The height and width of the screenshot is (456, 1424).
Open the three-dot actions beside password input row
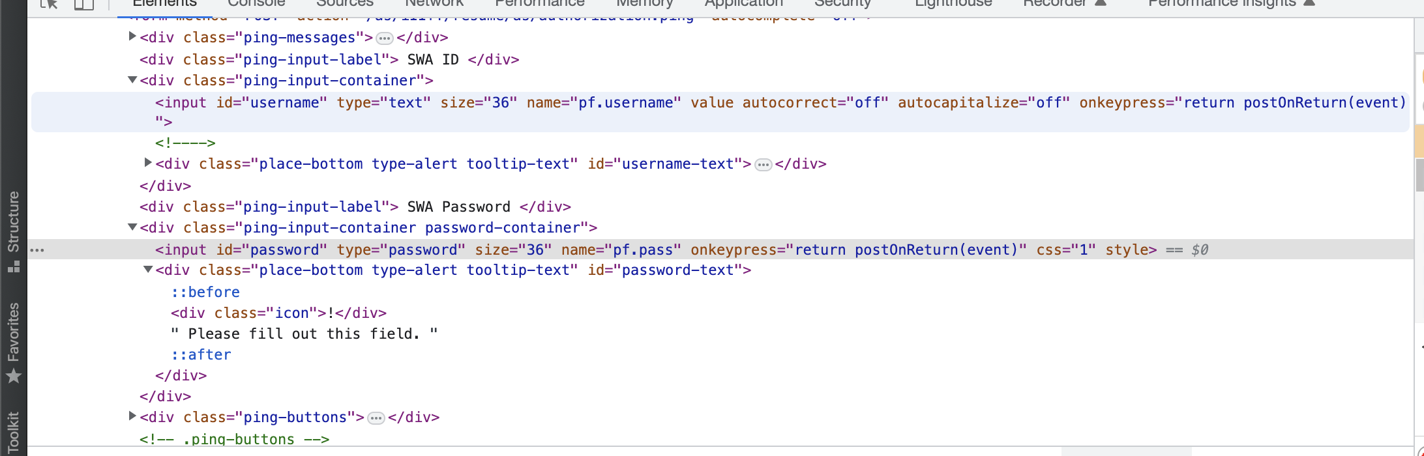[37, 250]
